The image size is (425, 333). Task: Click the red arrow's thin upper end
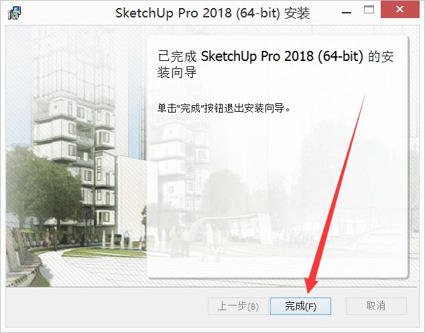click(x=364, y=98)
